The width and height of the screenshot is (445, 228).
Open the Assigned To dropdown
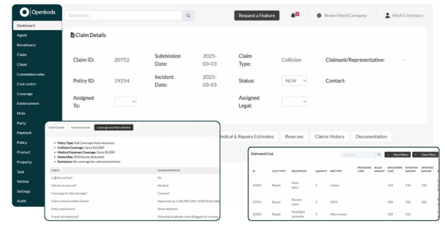(x=125, y=102)
